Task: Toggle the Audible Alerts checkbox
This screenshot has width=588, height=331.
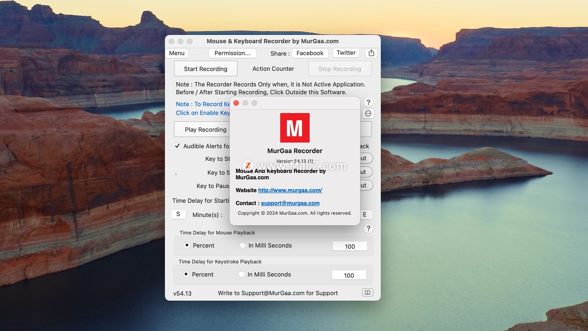Action: (177, 146)
